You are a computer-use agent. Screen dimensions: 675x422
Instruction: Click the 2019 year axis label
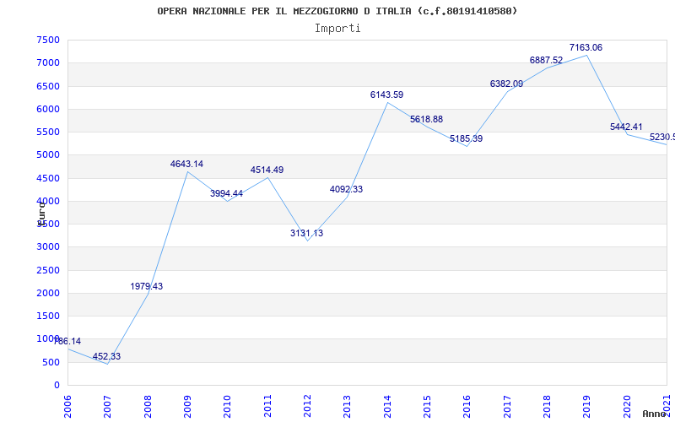(x=586, y=406)
